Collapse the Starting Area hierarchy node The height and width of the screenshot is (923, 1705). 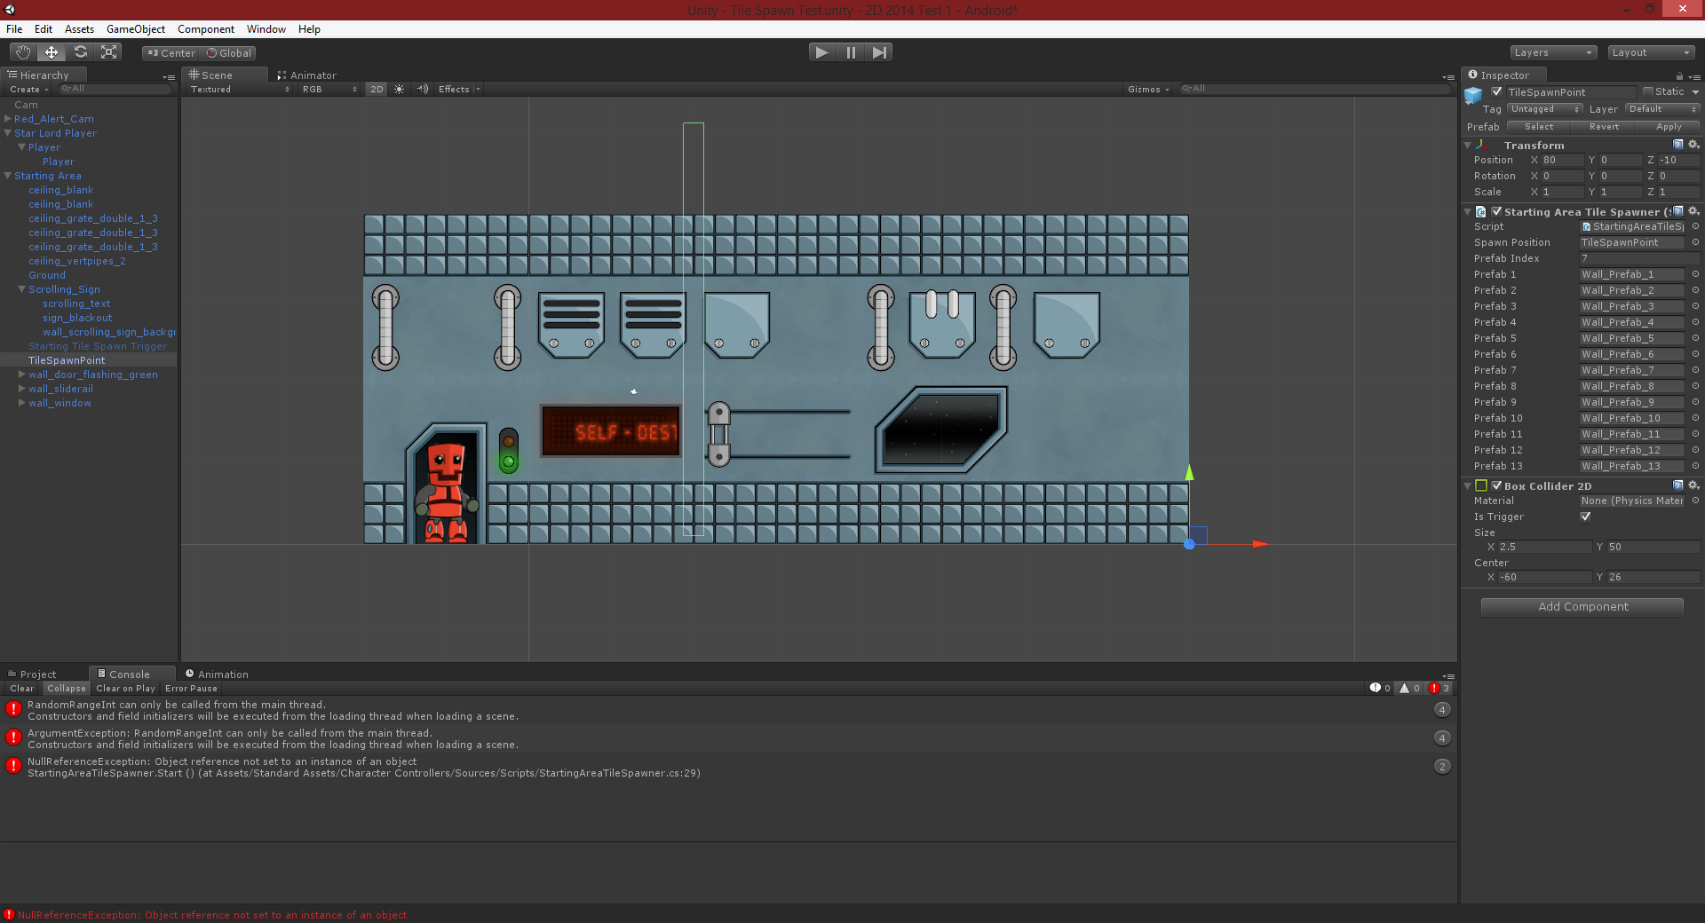pyautogui.click(x=8, y=176)
